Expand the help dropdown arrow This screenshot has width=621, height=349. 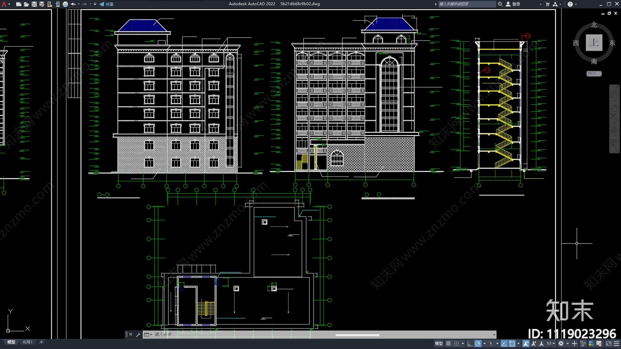576,4
